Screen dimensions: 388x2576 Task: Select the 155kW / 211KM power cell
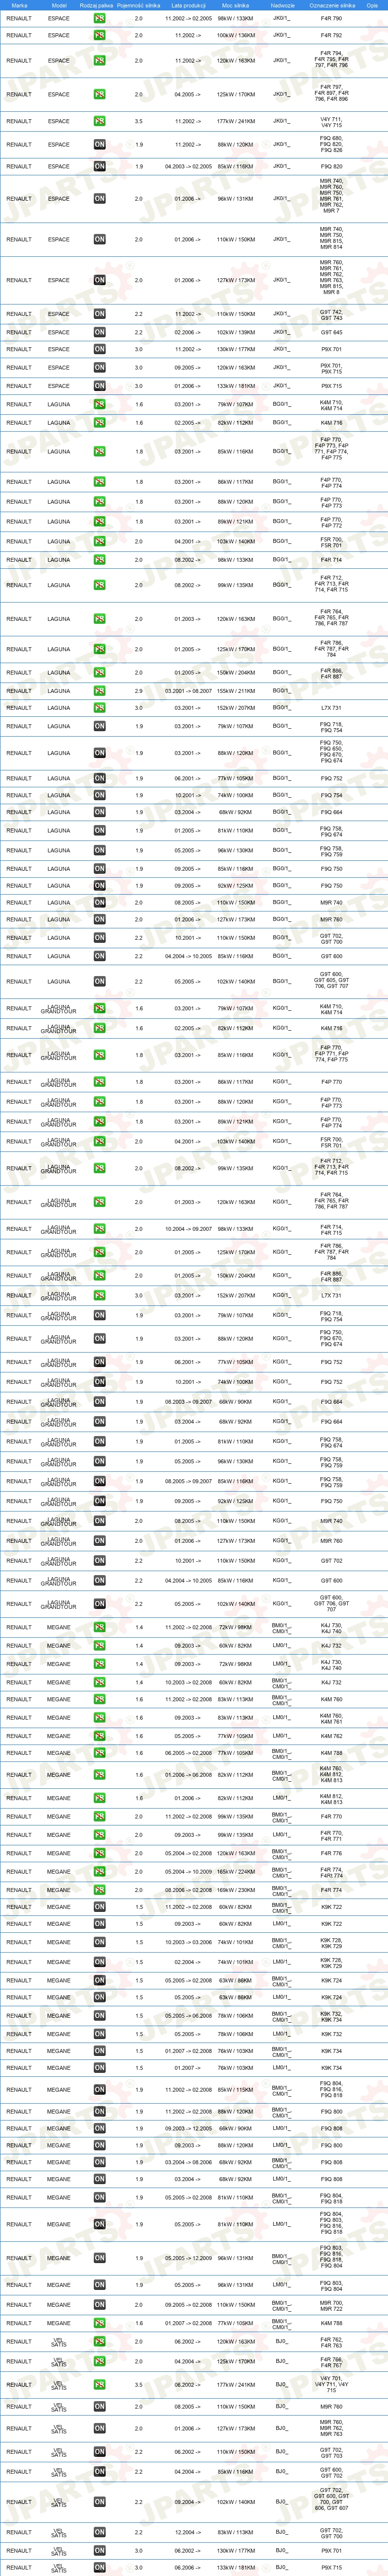point(236,690)
